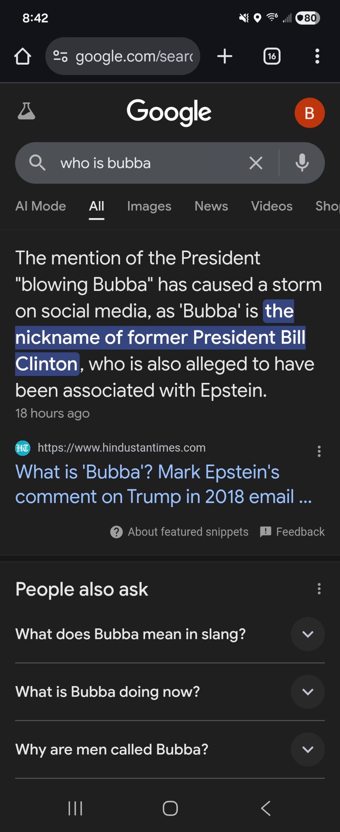Screen dimensions: 340x832
Task: Open Search Labs flask icon
Action: (x=26, y=111)
